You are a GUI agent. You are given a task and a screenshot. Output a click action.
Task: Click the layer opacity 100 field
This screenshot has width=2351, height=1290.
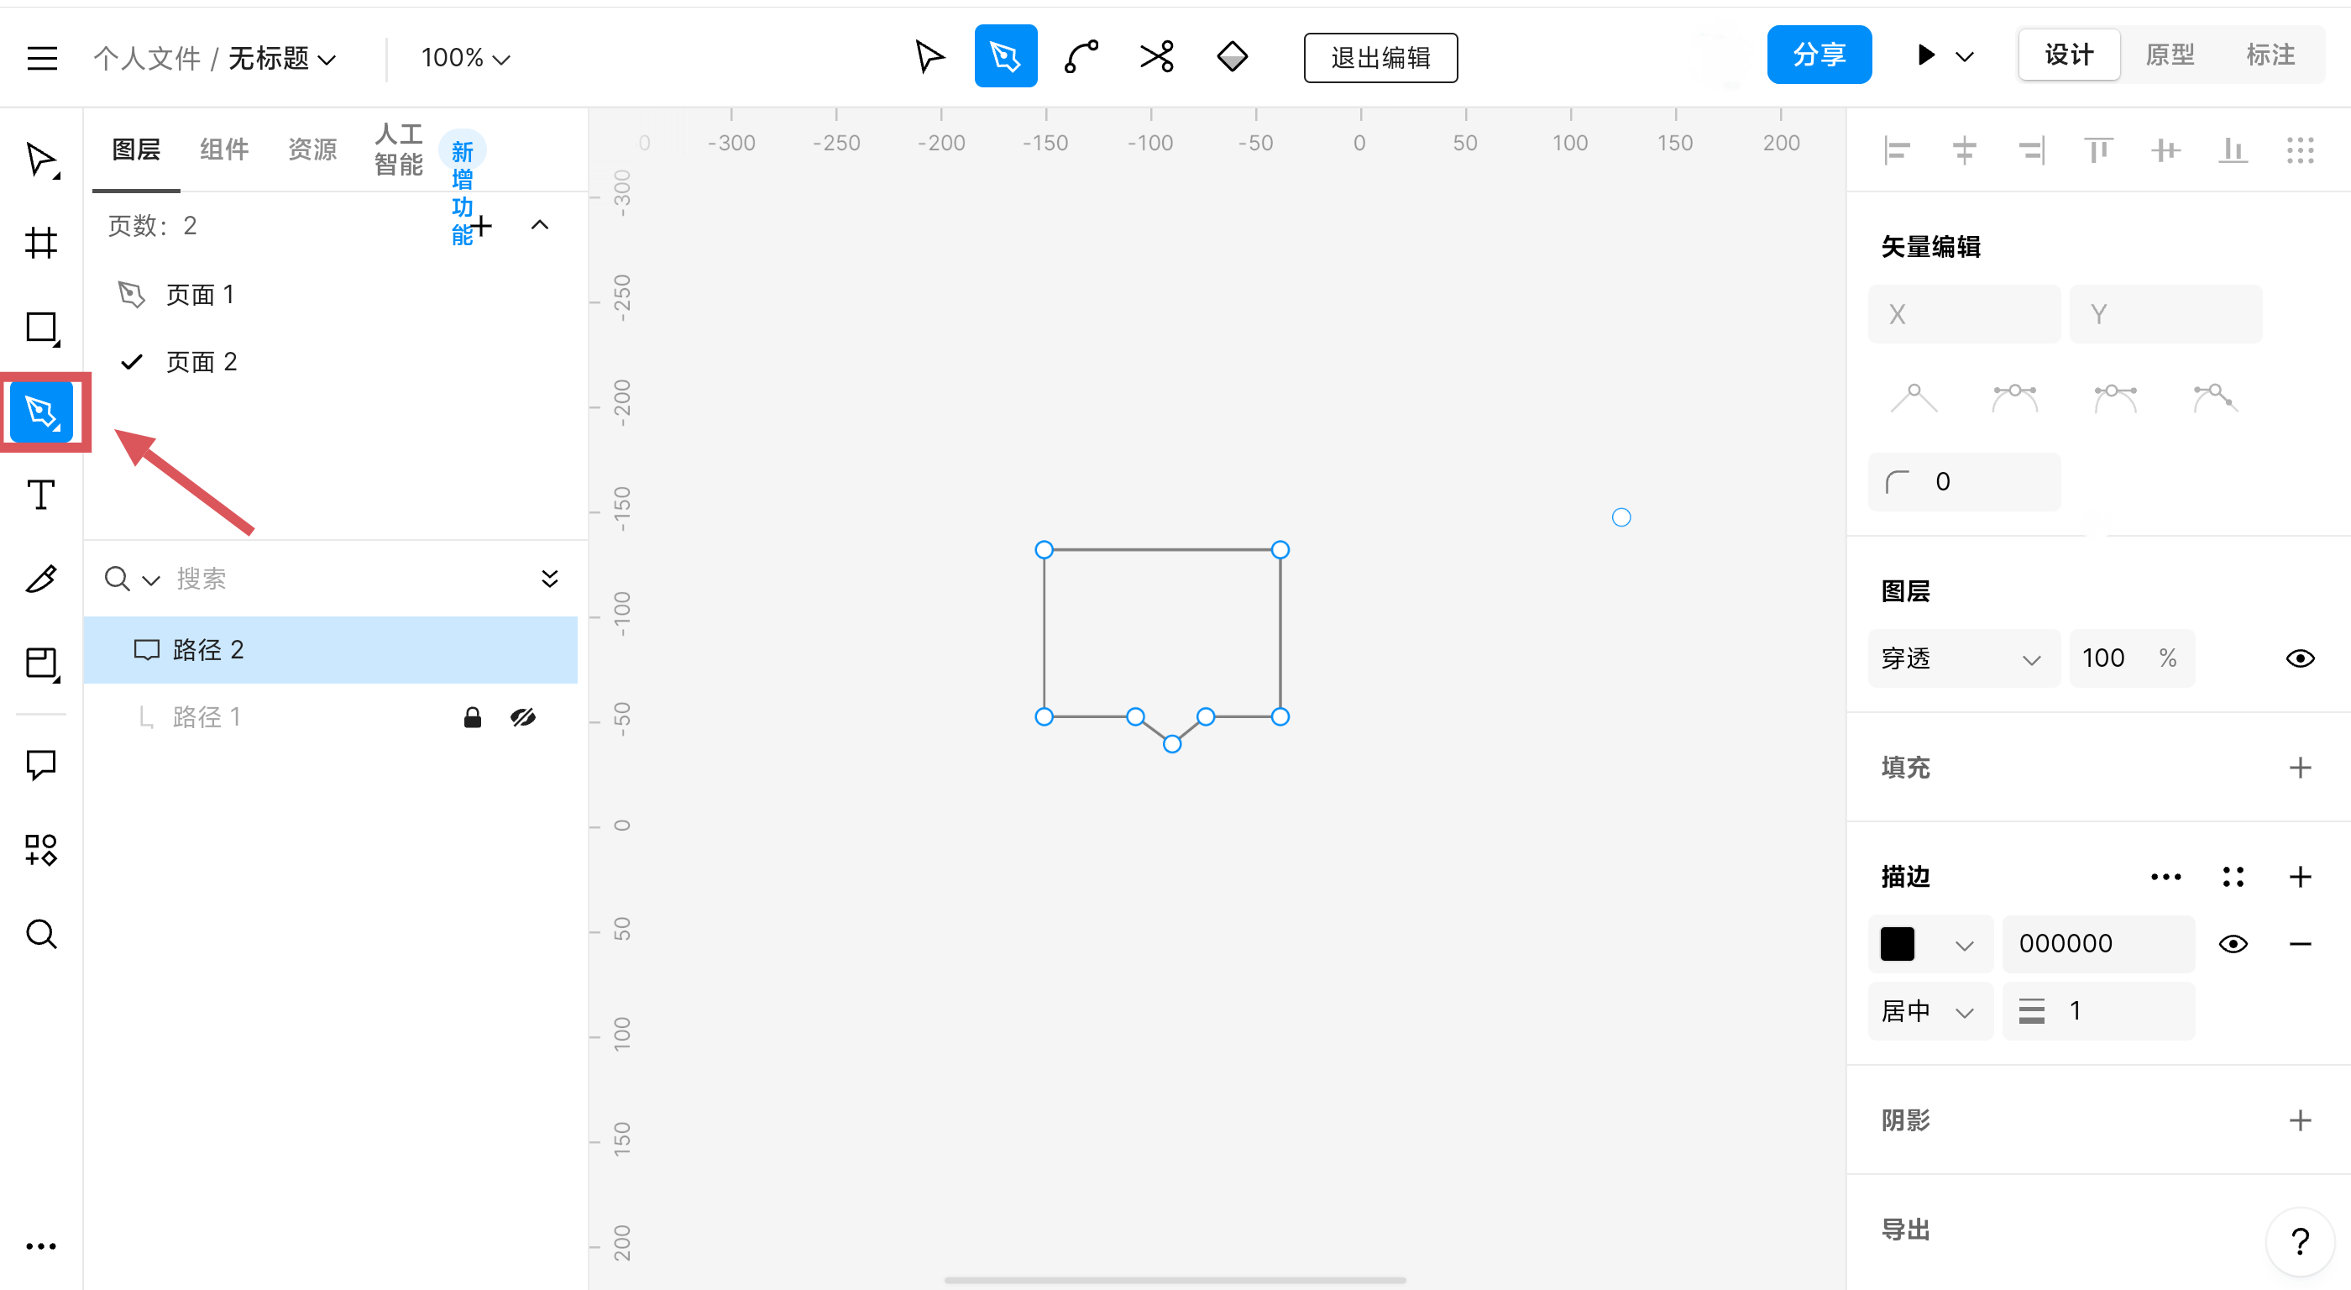2131,658
